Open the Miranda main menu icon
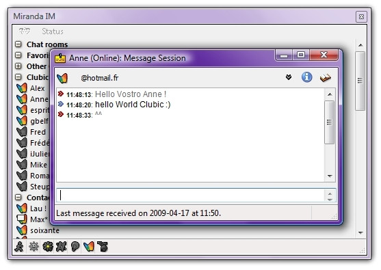This screenshot has width=381, height=270. click(25, 31)
